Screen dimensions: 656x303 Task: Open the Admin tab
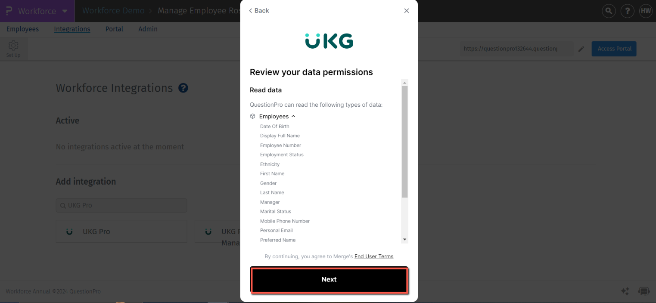point(148,29)
